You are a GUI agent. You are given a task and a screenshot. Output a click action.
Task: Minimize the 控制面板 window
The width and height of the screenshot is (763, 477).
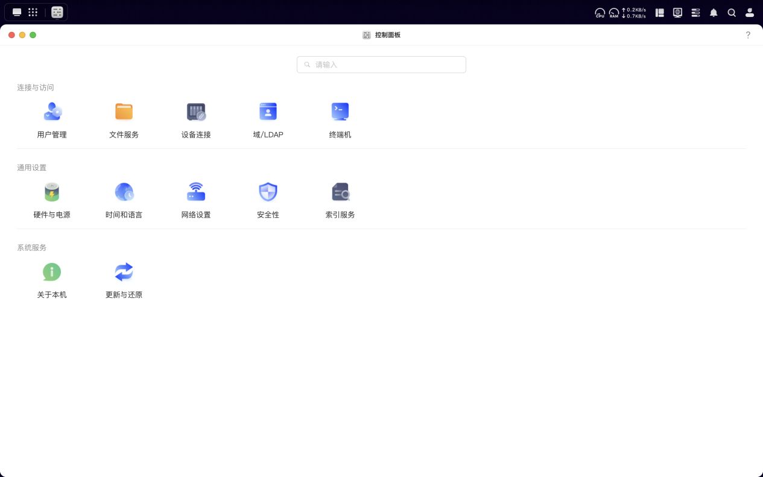22,35
